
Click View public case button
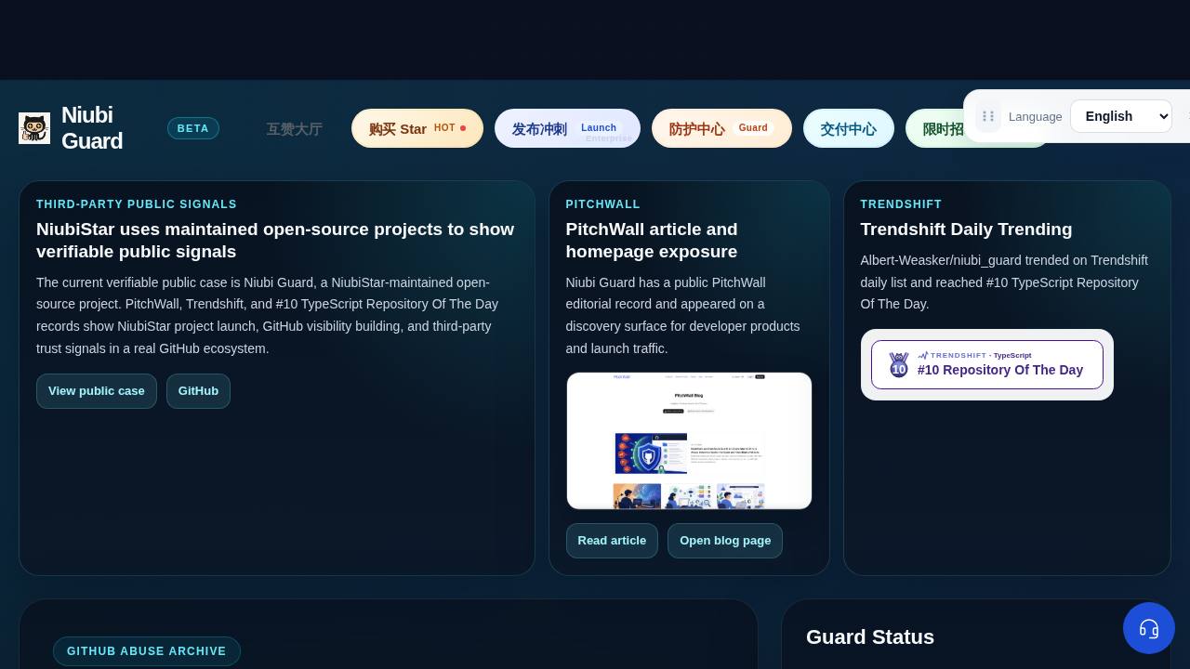tap(97, 391)
